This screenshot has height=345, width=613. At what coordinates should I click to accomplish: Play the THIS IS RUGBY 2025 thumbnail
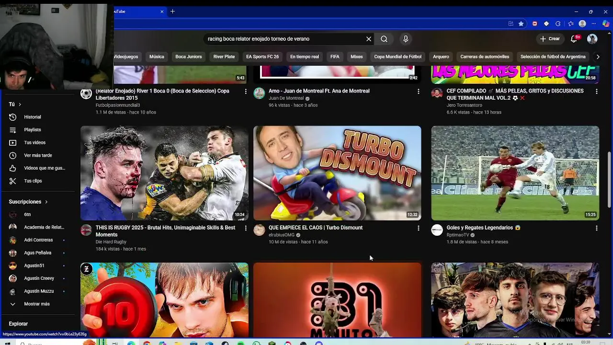164,173
